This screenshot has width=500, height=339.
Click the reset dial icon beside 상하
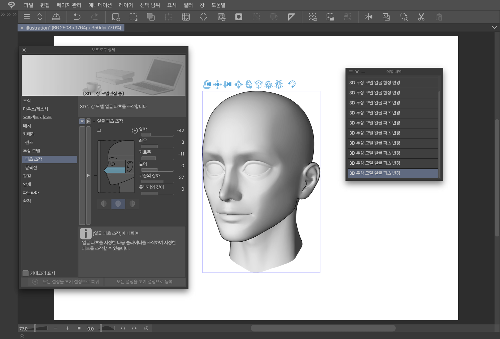coord(134,130)
